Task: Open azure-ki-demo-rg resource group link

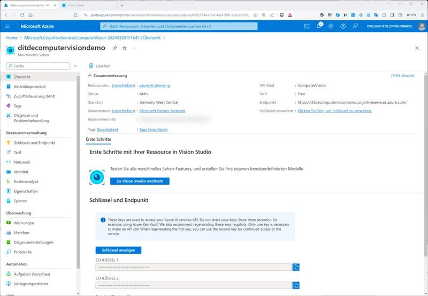Action: tap(155, 86)
